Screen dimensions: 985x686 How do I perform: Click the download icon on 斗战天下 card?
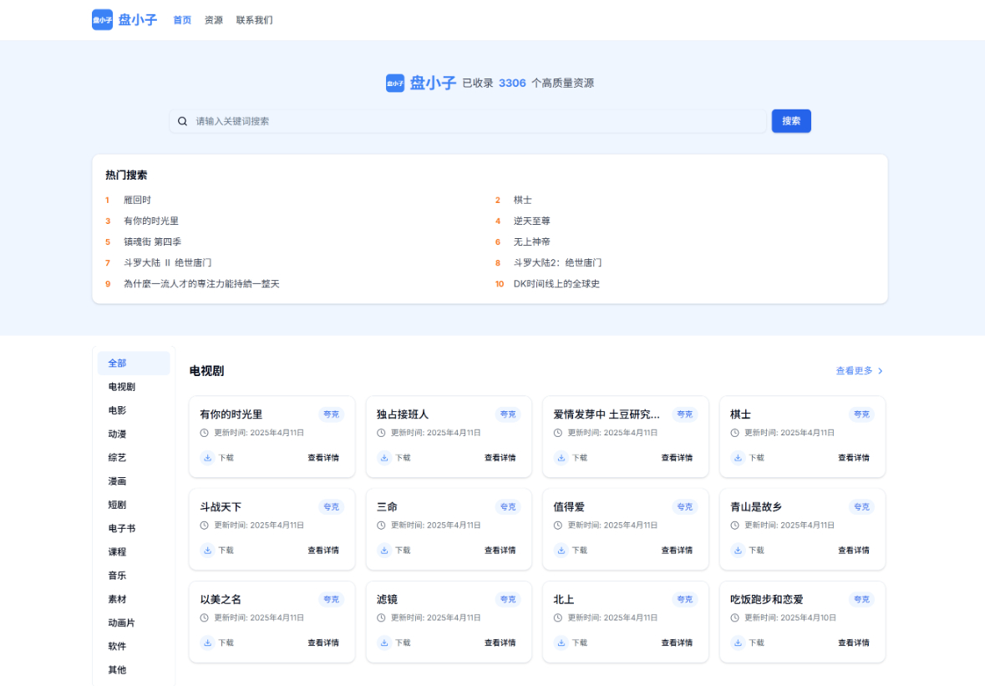click(x=206, y=550)
